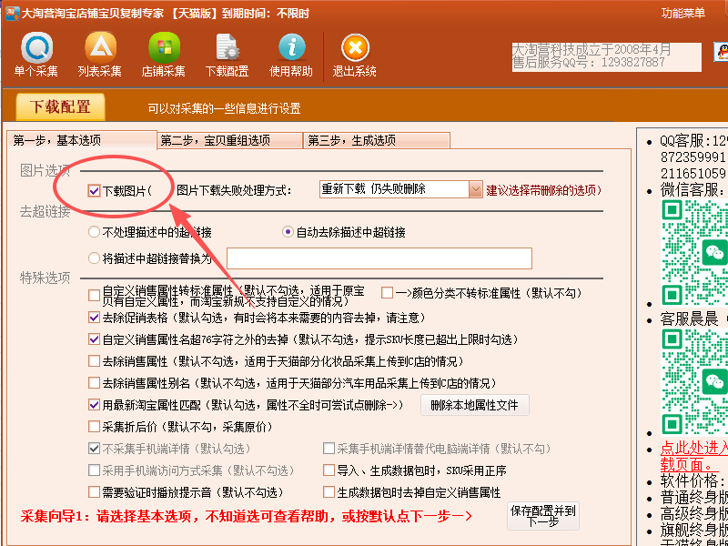The image size is (728, 546).
Task: Select the 列表采集 toolbar icon
Action: 100,48
